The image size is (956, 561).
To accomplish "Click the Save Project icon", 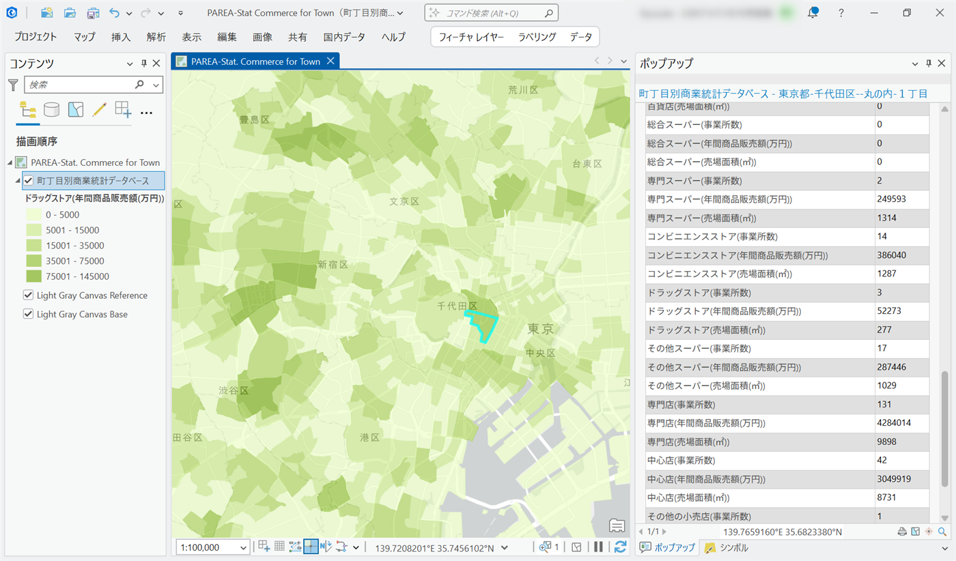I will 92,13.
